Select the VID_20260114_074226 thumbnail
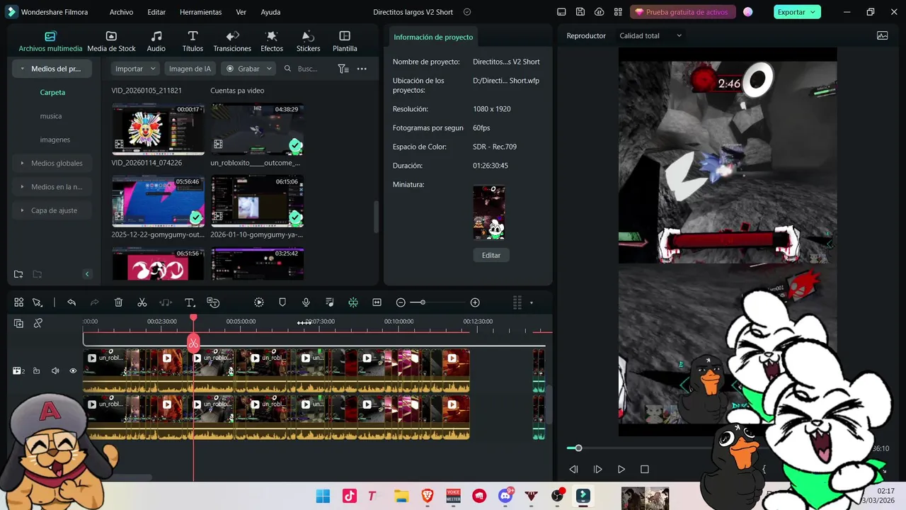 pos(158,129)
